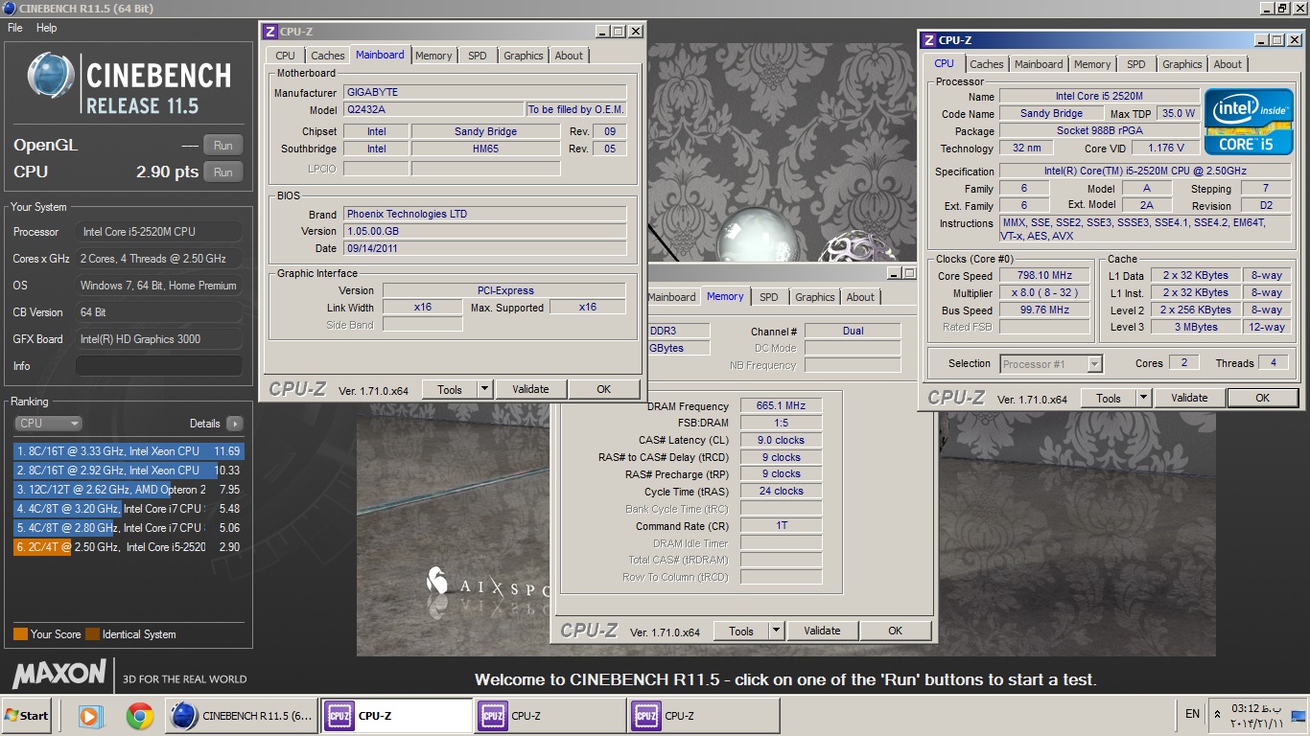The height and width of the screenshot is (736, 1310).
Task: Open Caches tab in right CPU-Z window
Action: (x=987, y=64)
